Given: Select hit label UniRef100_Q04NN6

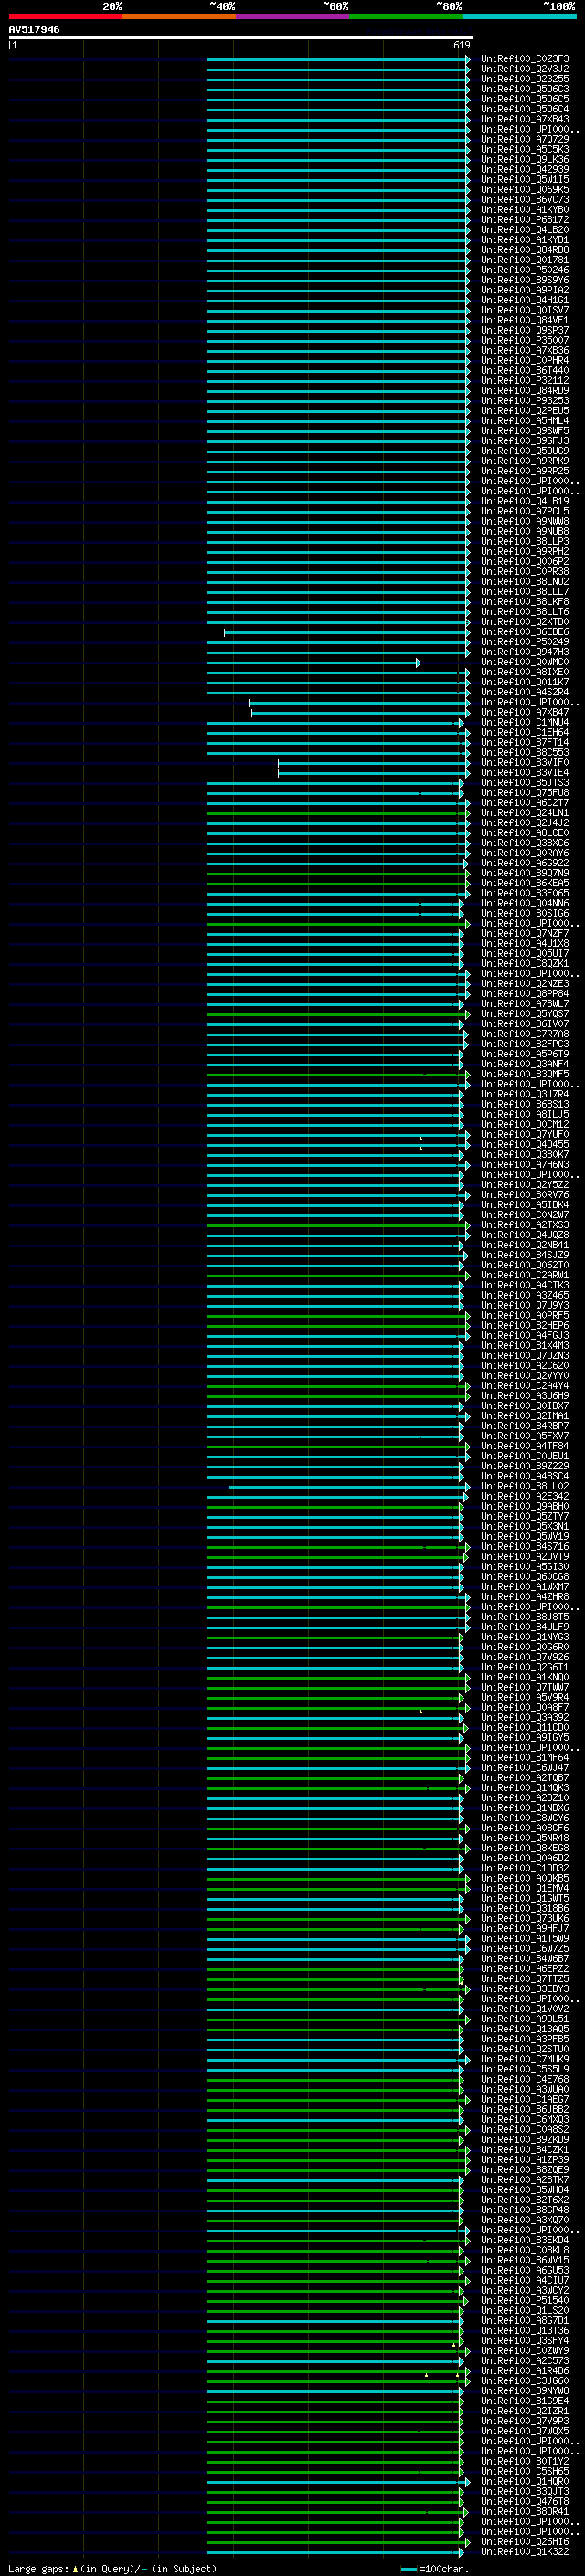Looking at the screenshot, I should (x=525, y=903).
